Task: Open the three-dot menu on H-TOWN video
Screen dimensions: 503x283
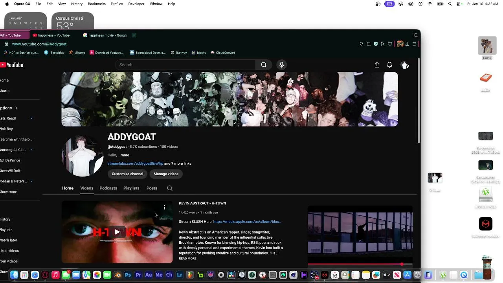Action: click(x=164, y=208)
